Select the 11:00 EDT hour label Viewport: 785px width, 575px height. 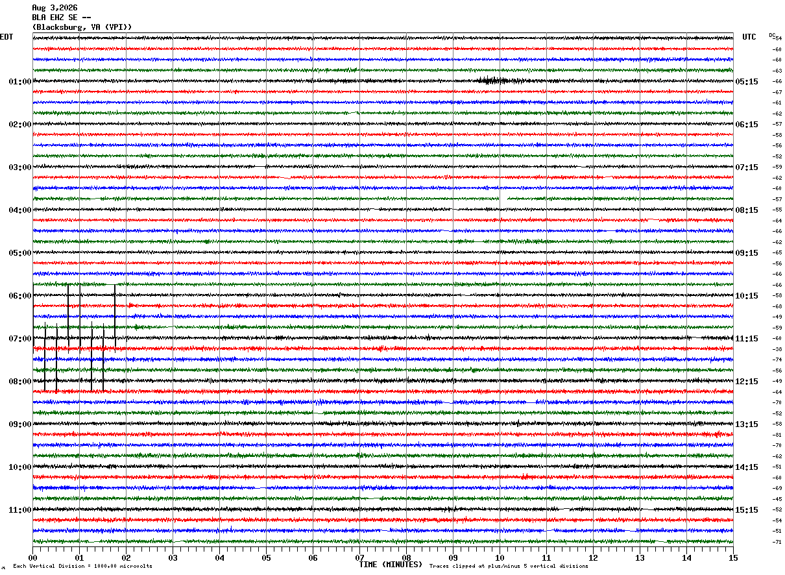coord(20,510)
